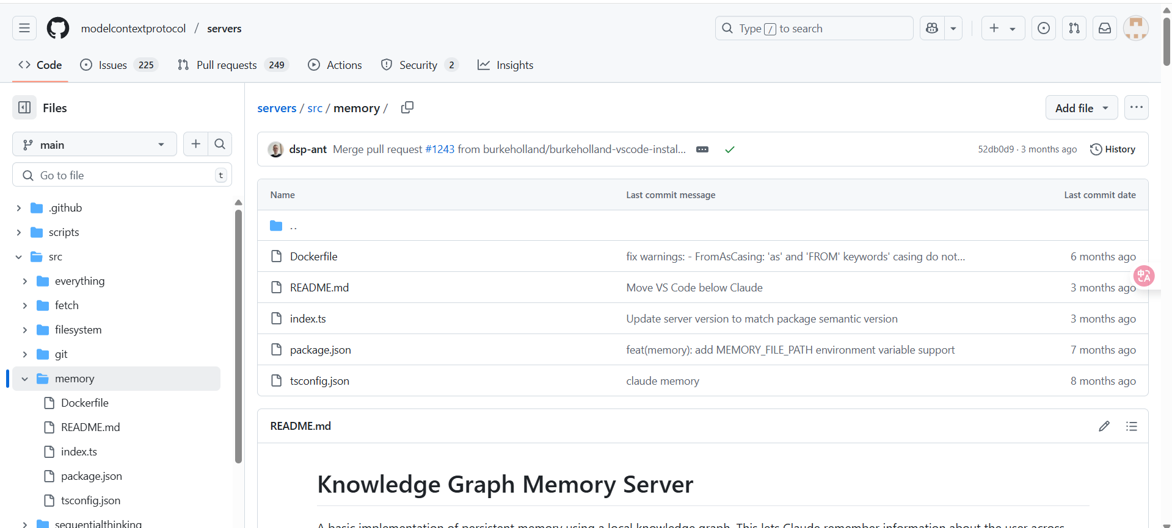Expand commit message ellipsis button
The width and height of the screenshot is (1172, 528).
point(702,149)
